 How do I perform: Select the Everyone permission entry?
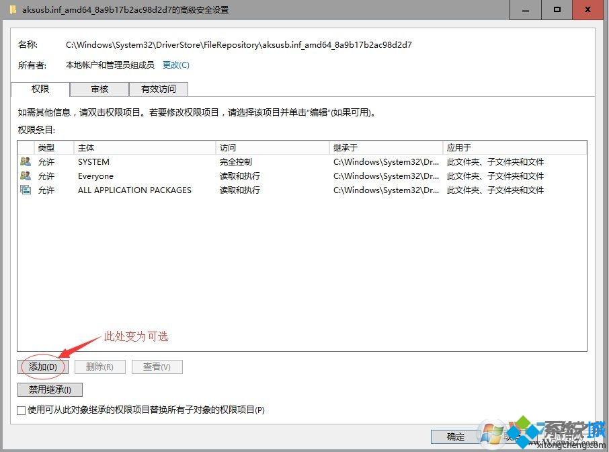click(302, 176)
